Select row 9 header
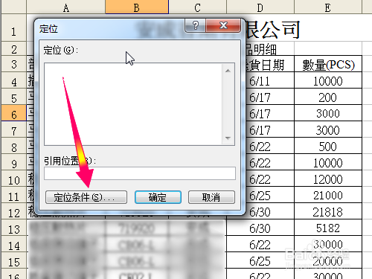The height and width of the screenshot is (279, 372). (13, 162)
